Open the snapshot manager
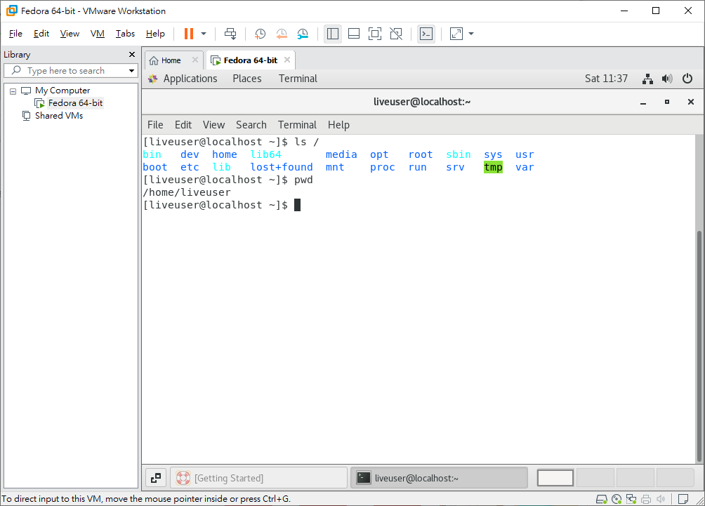 click(x=303, y=34)
